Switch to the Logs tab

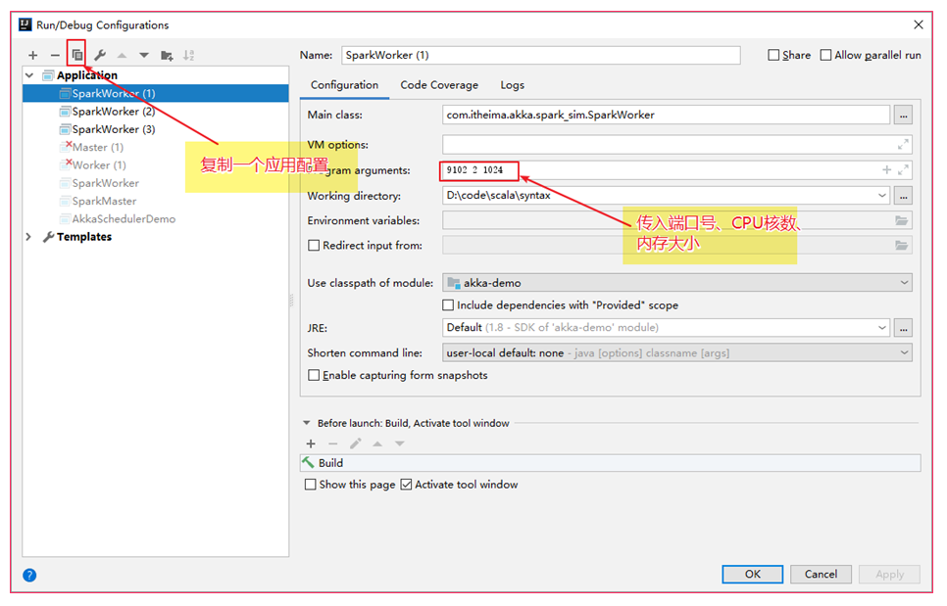512,85
